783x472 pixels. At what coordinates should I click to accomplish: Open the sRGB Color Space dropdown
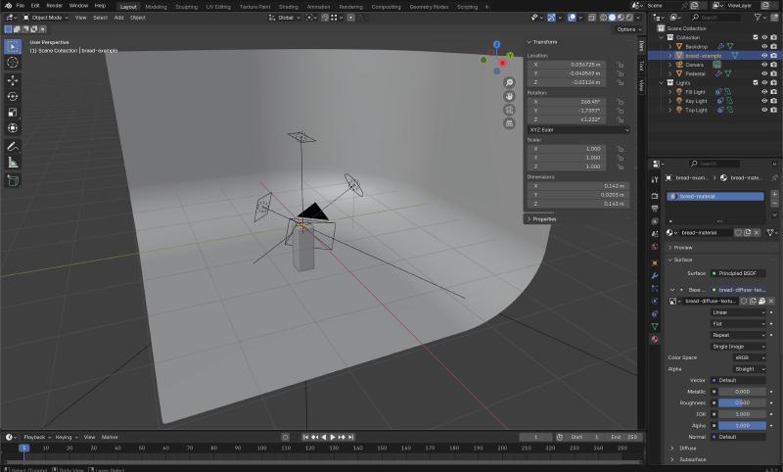click(749, 357)
